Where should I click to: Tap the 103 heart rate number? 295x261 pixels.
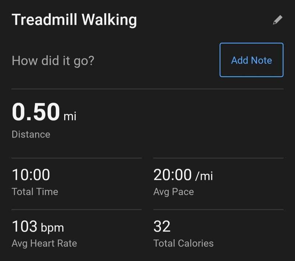pos(25,226)
